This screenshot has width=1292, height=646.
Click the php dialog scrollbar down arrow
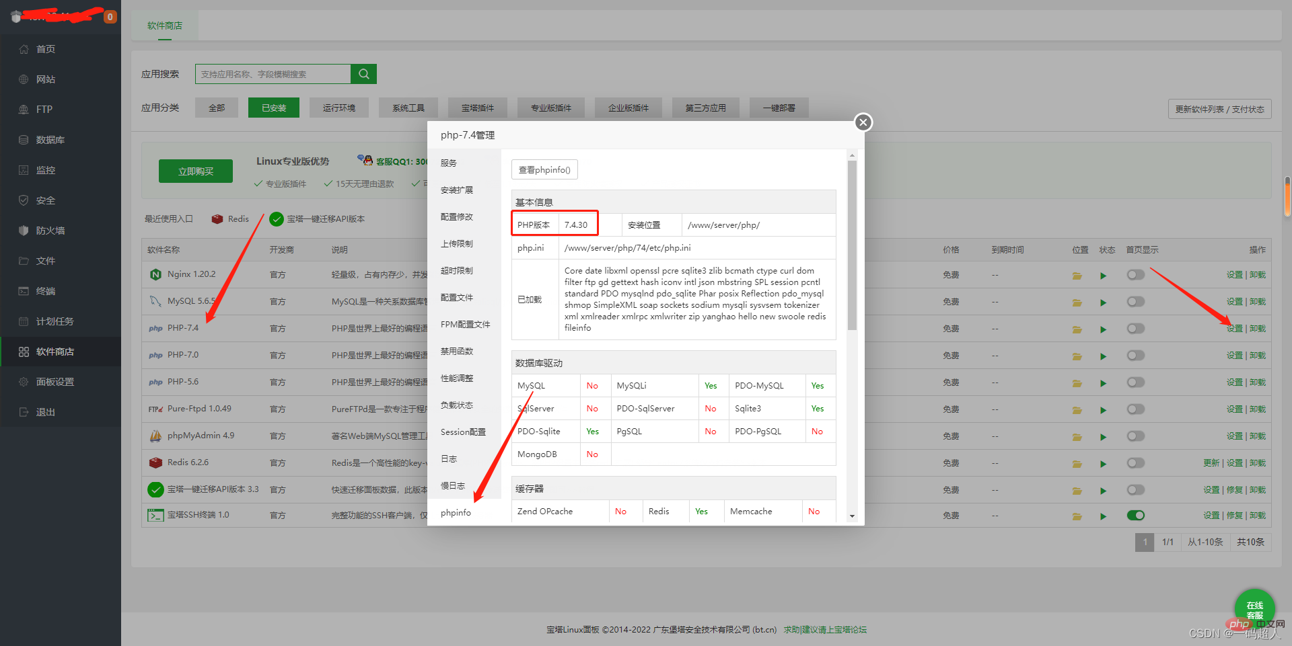click(852, 516)
